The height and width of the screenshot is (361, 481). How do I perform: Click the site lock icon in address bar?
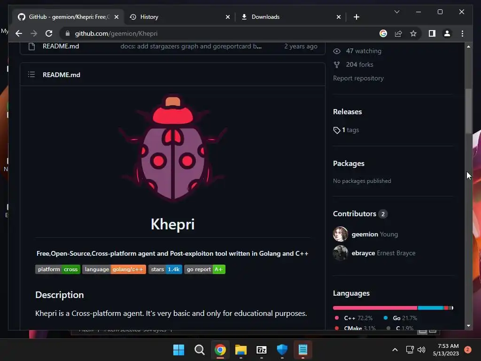point(68,33)
